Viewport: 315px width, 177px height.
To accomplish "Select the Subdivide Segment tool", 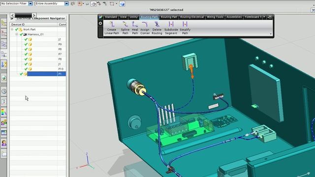I will (171, 28).
